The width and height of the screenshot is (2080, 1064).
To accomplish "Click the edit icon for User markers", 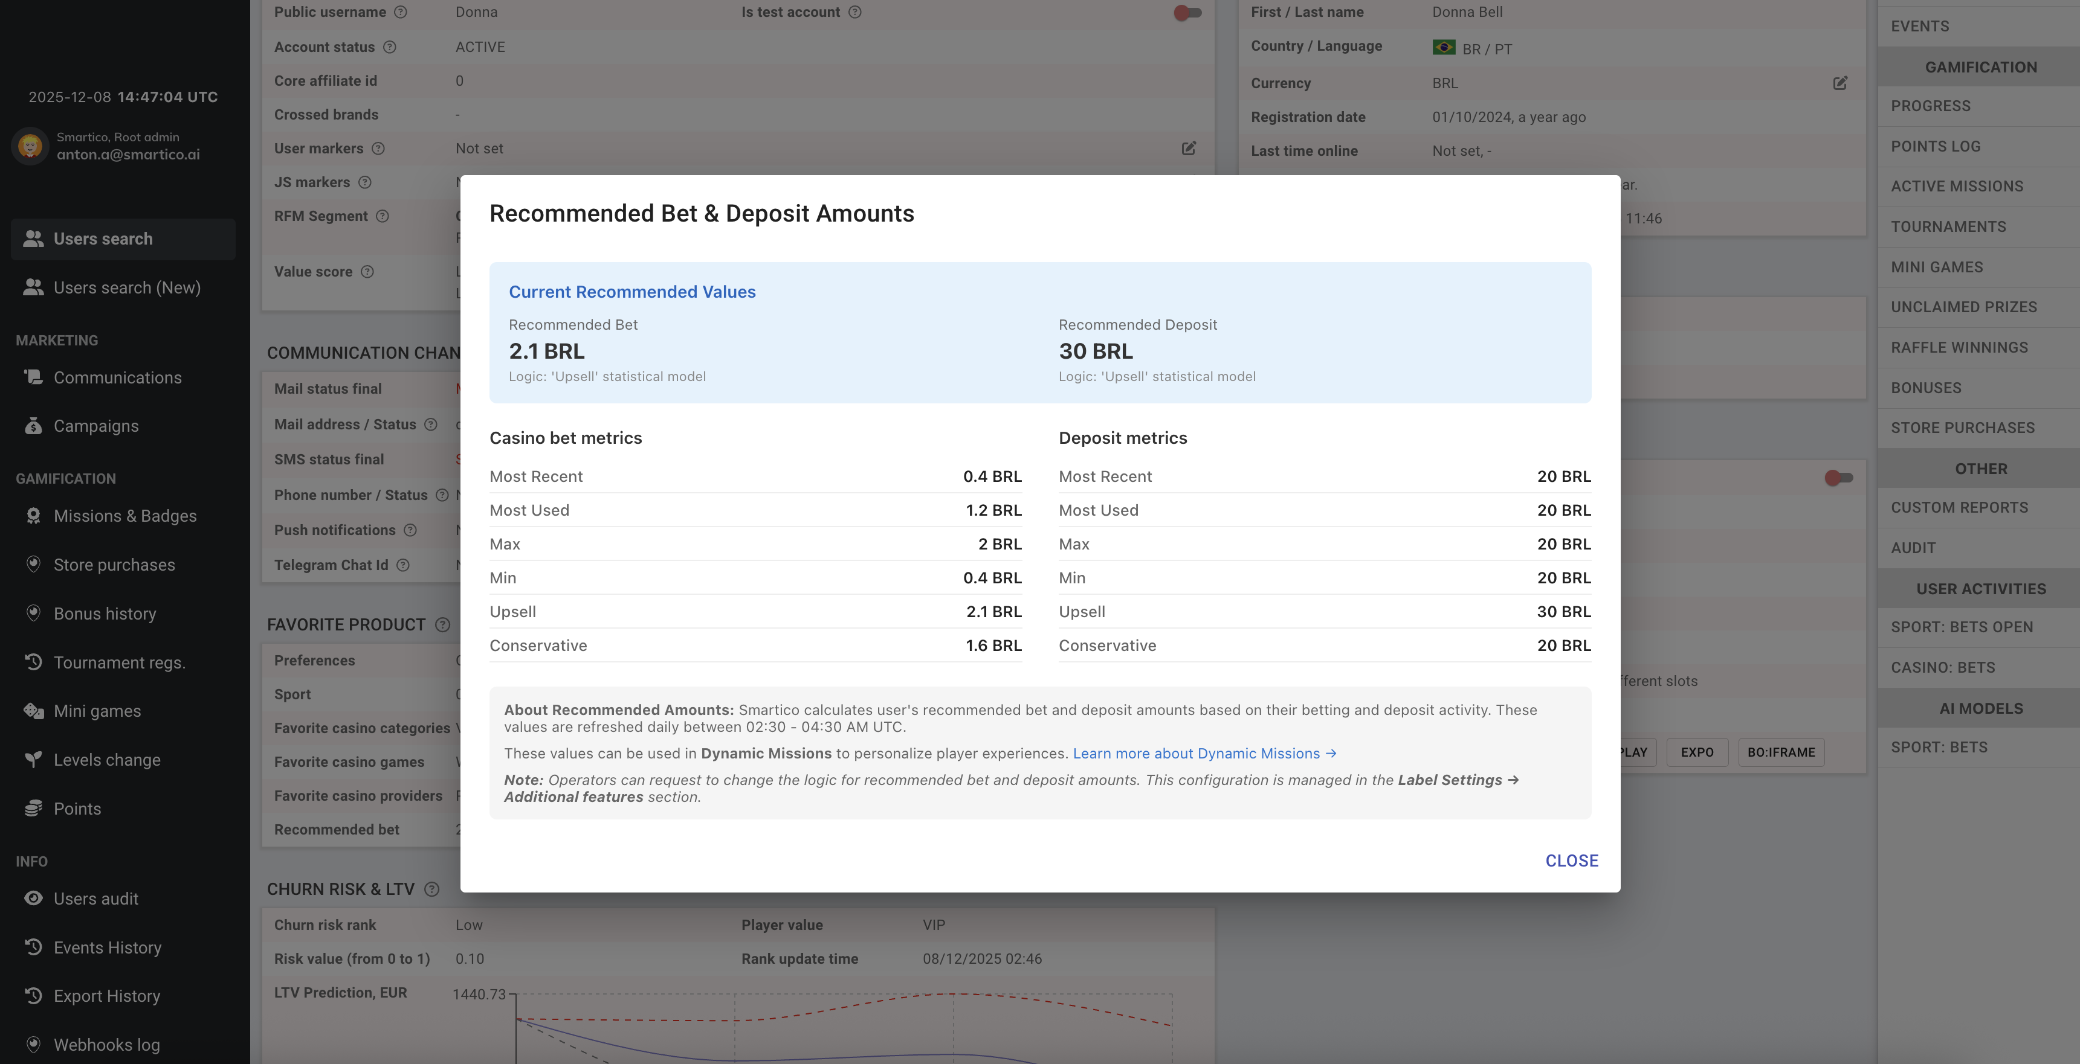I will 1189,149.
